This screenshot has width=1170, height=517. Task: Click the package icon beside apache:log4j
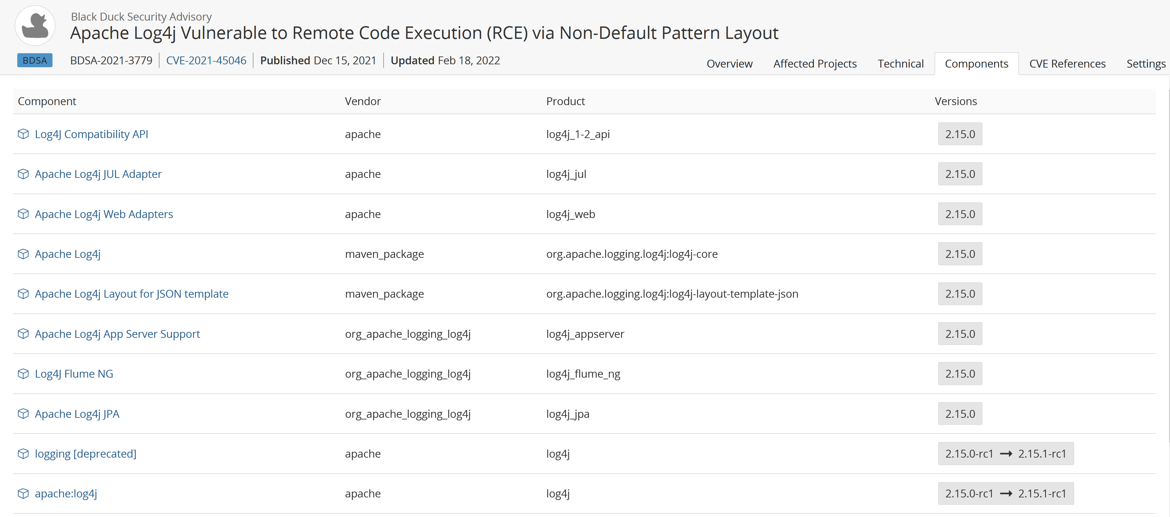pos(23,493)
